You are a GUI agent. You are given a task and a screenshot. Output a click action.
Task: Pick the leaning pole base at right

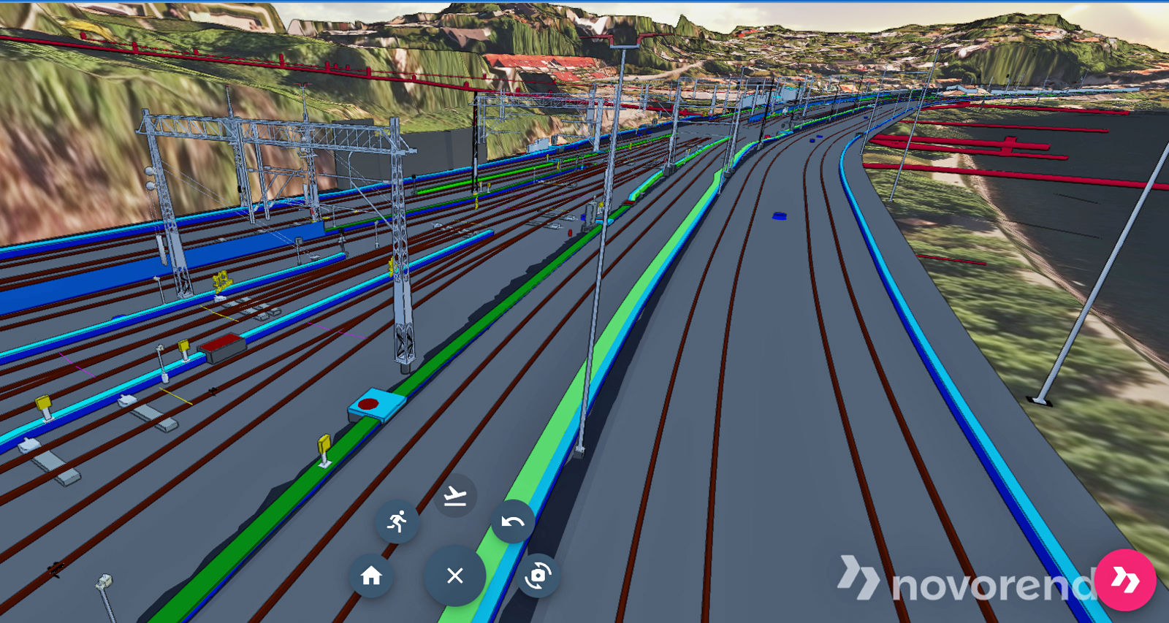pos(1039,400)
